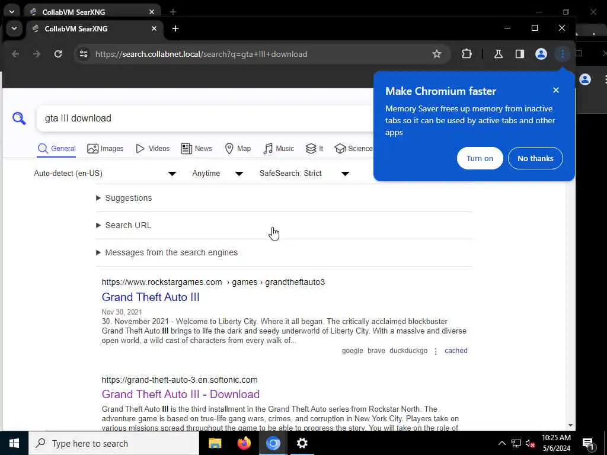Open the result options three-dot icon
Screen dimensions: 607x455
[436, 351]
